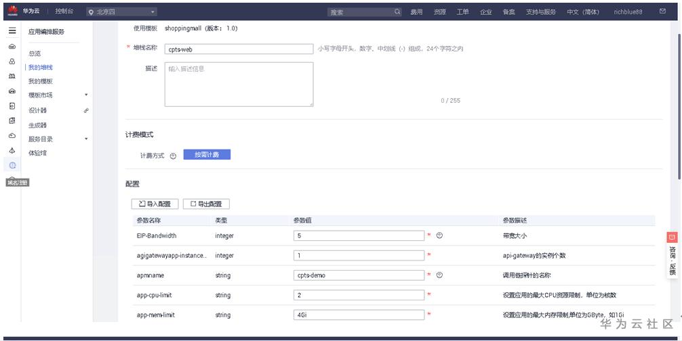Open the hamburger menu in the sidebar
Viewport: 682px width, 341px height.
click(x=12, y=31)
